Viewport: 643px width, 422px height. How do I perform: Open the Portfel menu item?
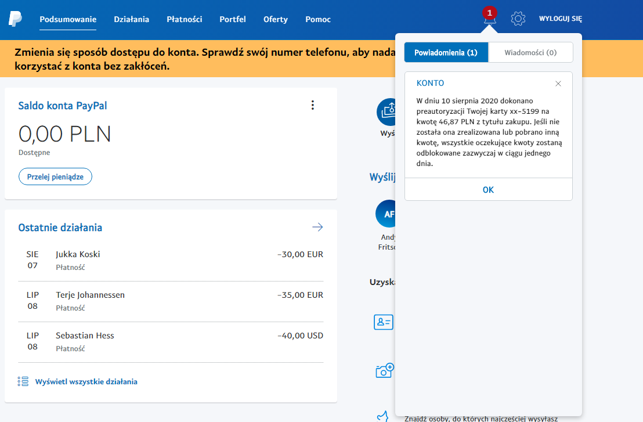click(x=233, y=19)
